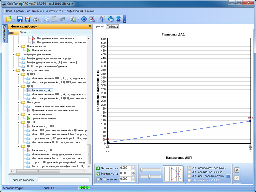Click the open file folder icon

coord(9,19)
